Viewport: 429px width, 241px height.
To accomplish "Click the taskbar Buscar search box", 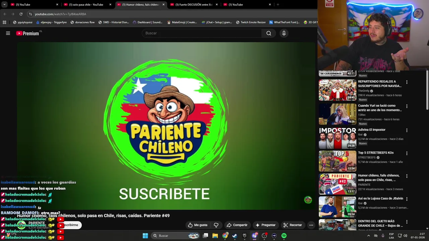I will [176, 236].
